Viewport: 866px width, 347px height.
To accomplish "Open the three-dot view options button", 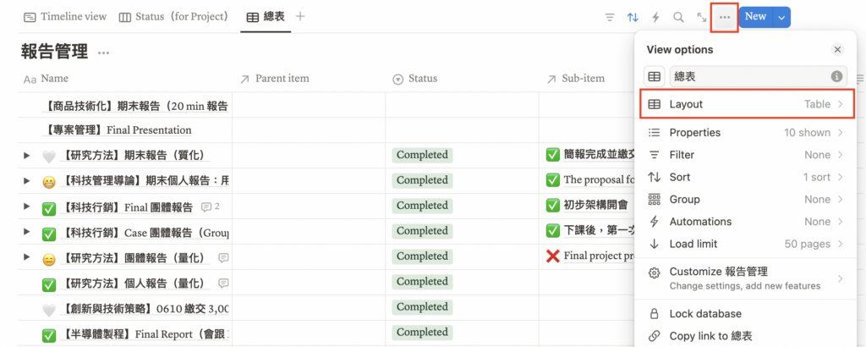I will tap(725, 17).
